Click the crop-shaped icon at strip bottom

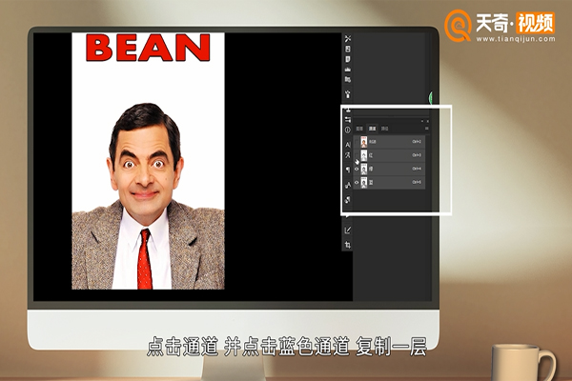point(348,245)
